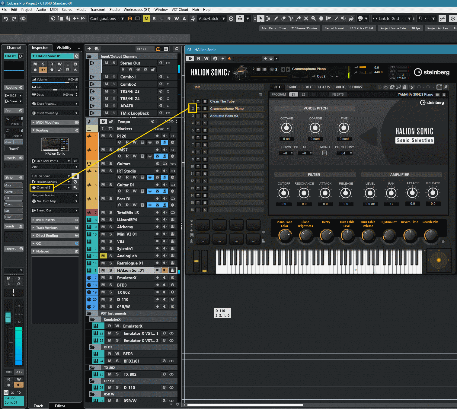Viewport: 457px width, 409px height.
Task: Click inside the Notepad text area
Action: [55, 290]
